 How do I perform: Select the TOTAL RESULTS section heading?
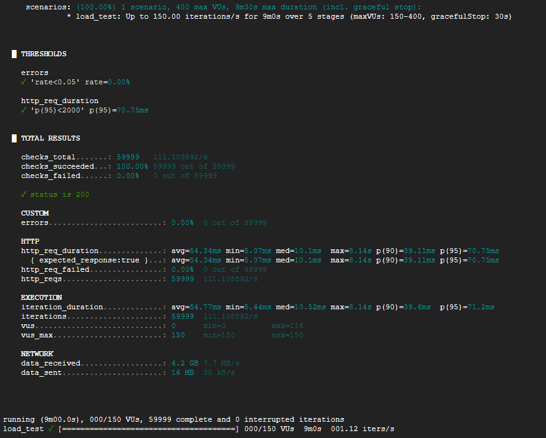click(x=51, y=138)
